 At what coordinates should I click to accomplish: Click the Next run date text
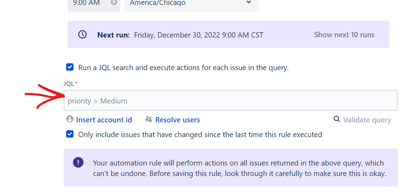tap(199, 35)
